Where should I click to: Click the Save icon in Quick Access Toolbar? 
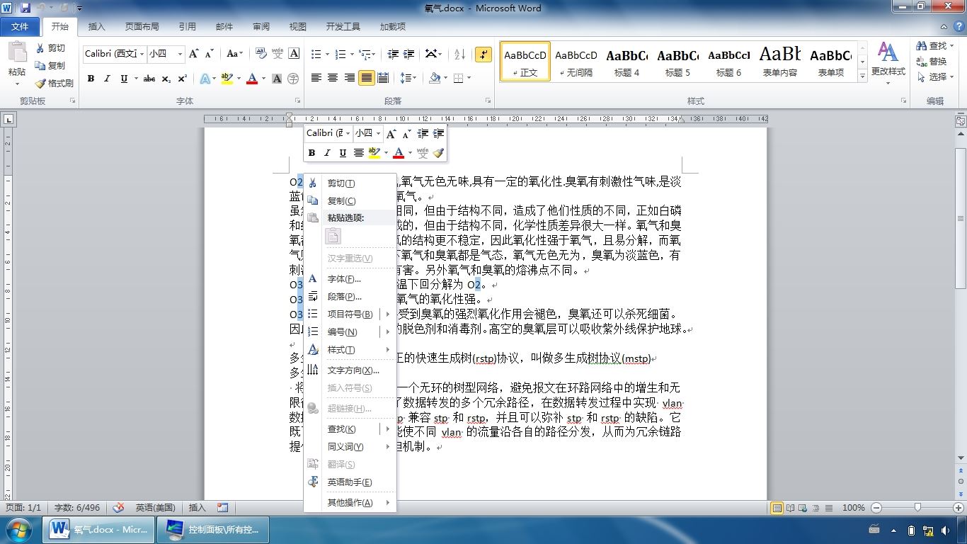point(25,8)
